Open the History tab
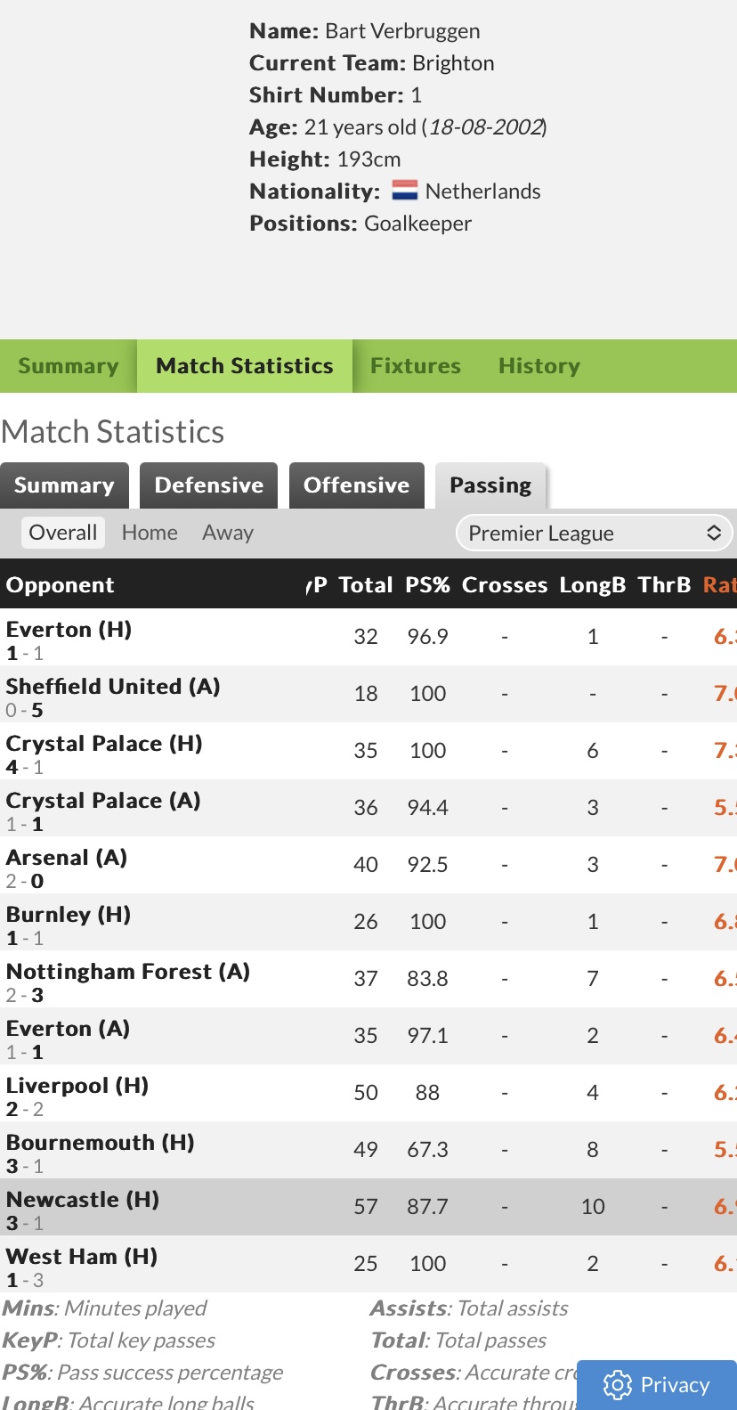 pyautogui.click(x=539, y=366)
